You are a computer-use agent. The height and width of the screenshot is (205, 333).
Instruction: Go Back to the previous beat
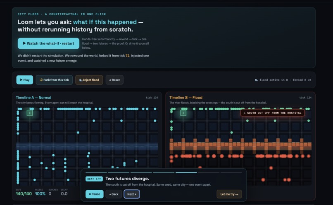click(114, 194)
